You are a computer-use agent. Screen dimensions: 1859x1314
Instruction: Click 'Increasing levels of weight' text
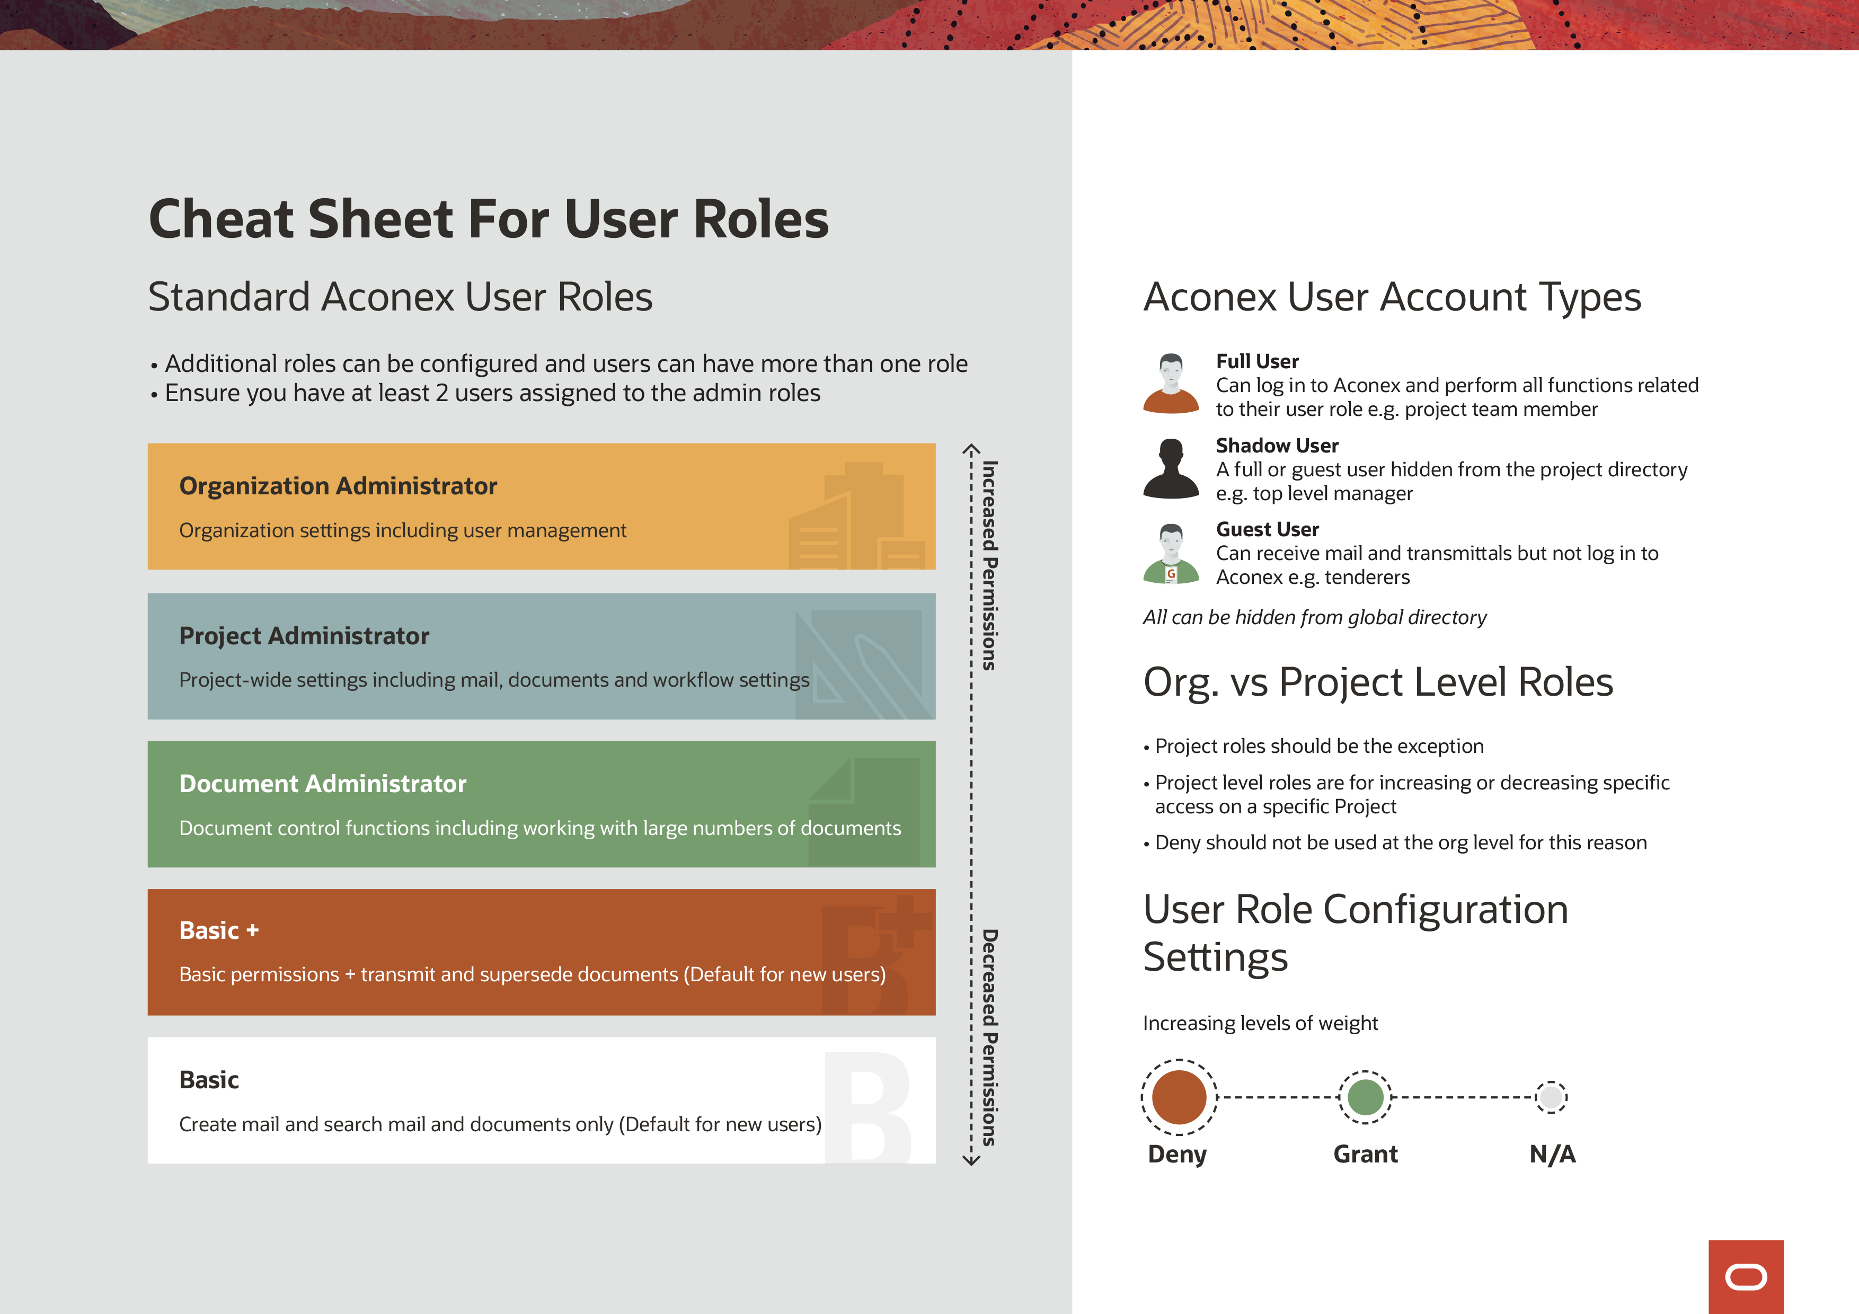tap(1260, 1023)
